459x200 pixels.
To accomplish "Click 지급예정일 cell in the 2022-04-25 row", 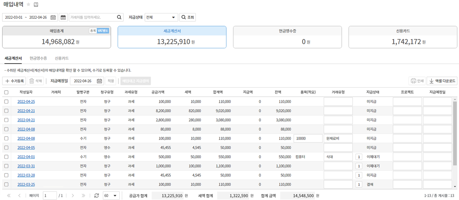I will pyautogui.click(x=438, y=102).
